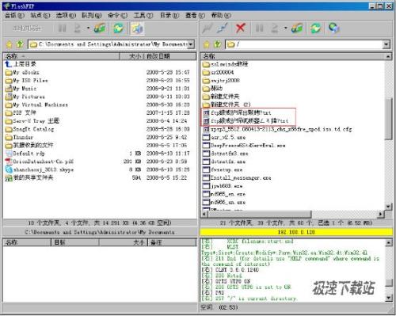Open the 会话 menu
Image resolution: width=396 pixels, height=316 pixels.
pos(14,15)
